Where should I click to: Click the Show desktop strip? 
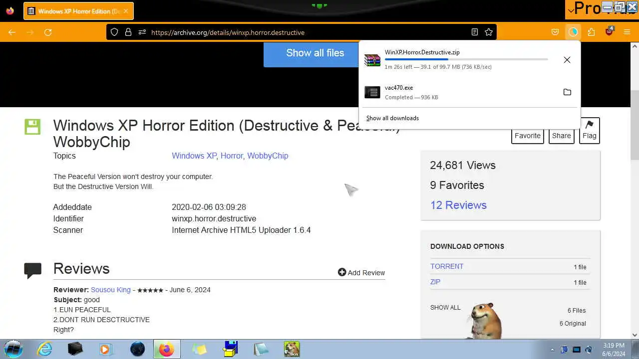636,349
